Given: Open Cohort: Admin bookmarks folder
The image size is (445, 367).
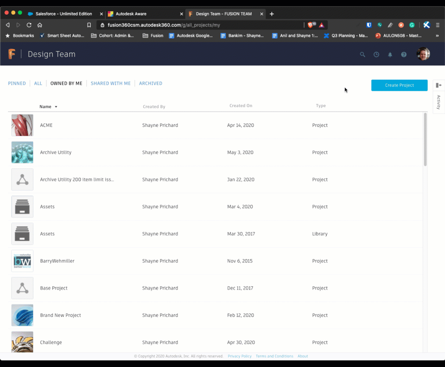Looking at the screenshot, I should click(112, 36).
